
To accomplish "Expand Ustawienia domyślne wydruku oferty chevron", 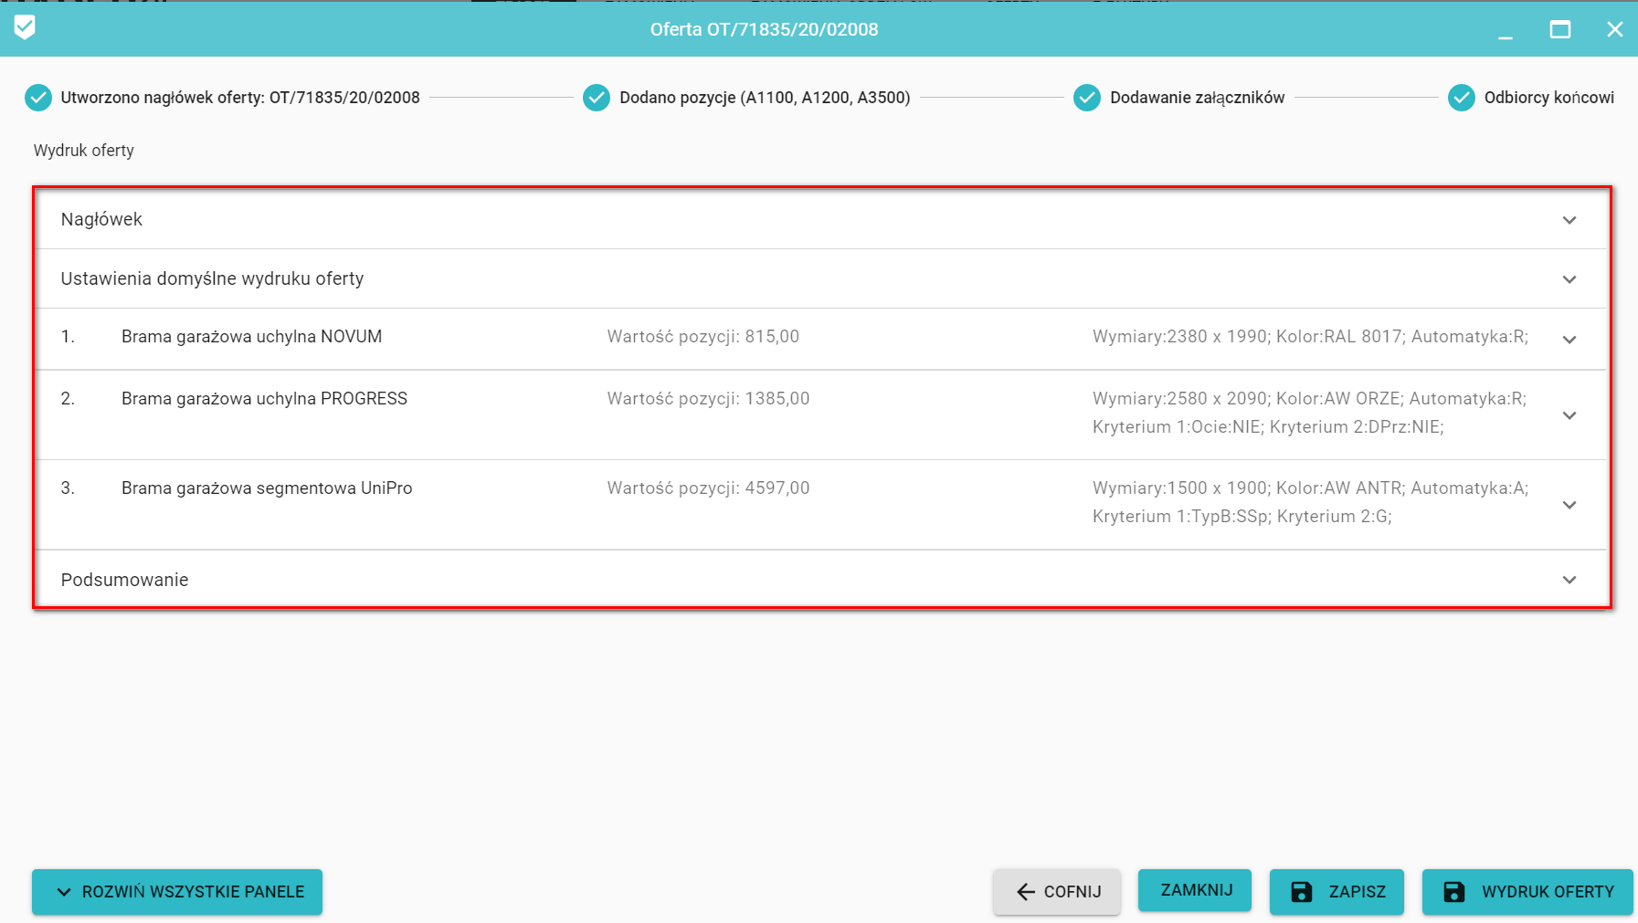I will (1569, 279).
